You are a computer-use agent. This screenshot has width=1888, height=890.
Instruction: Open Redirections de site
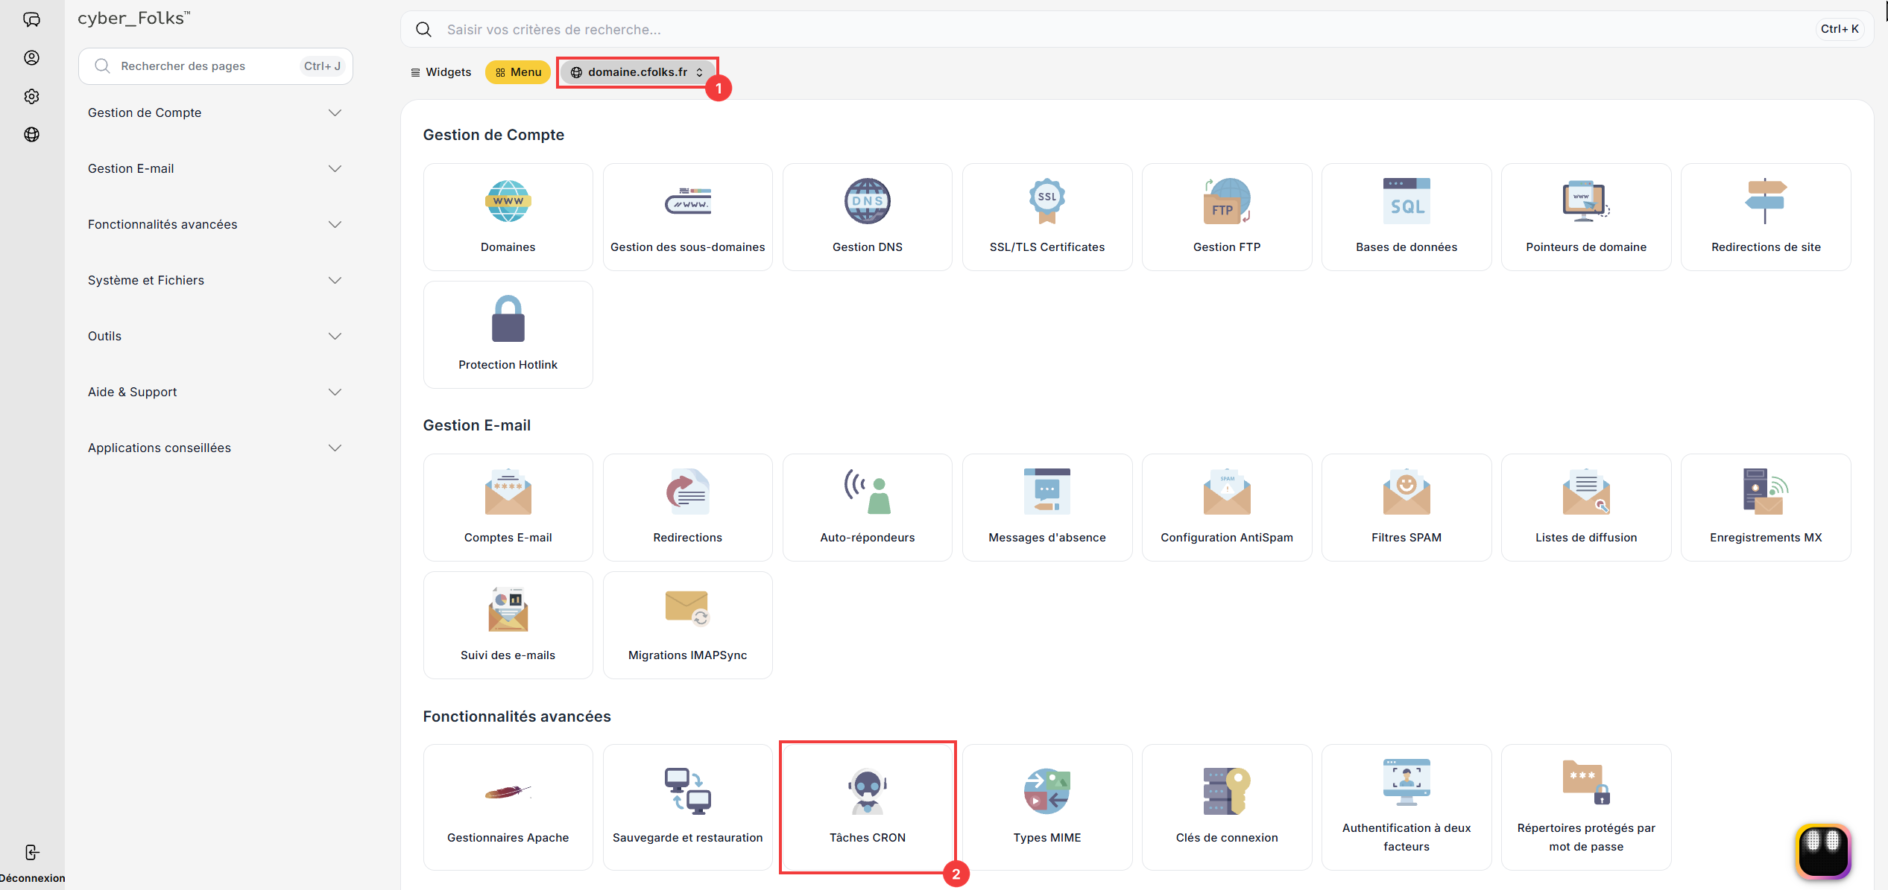(1765, 217)
